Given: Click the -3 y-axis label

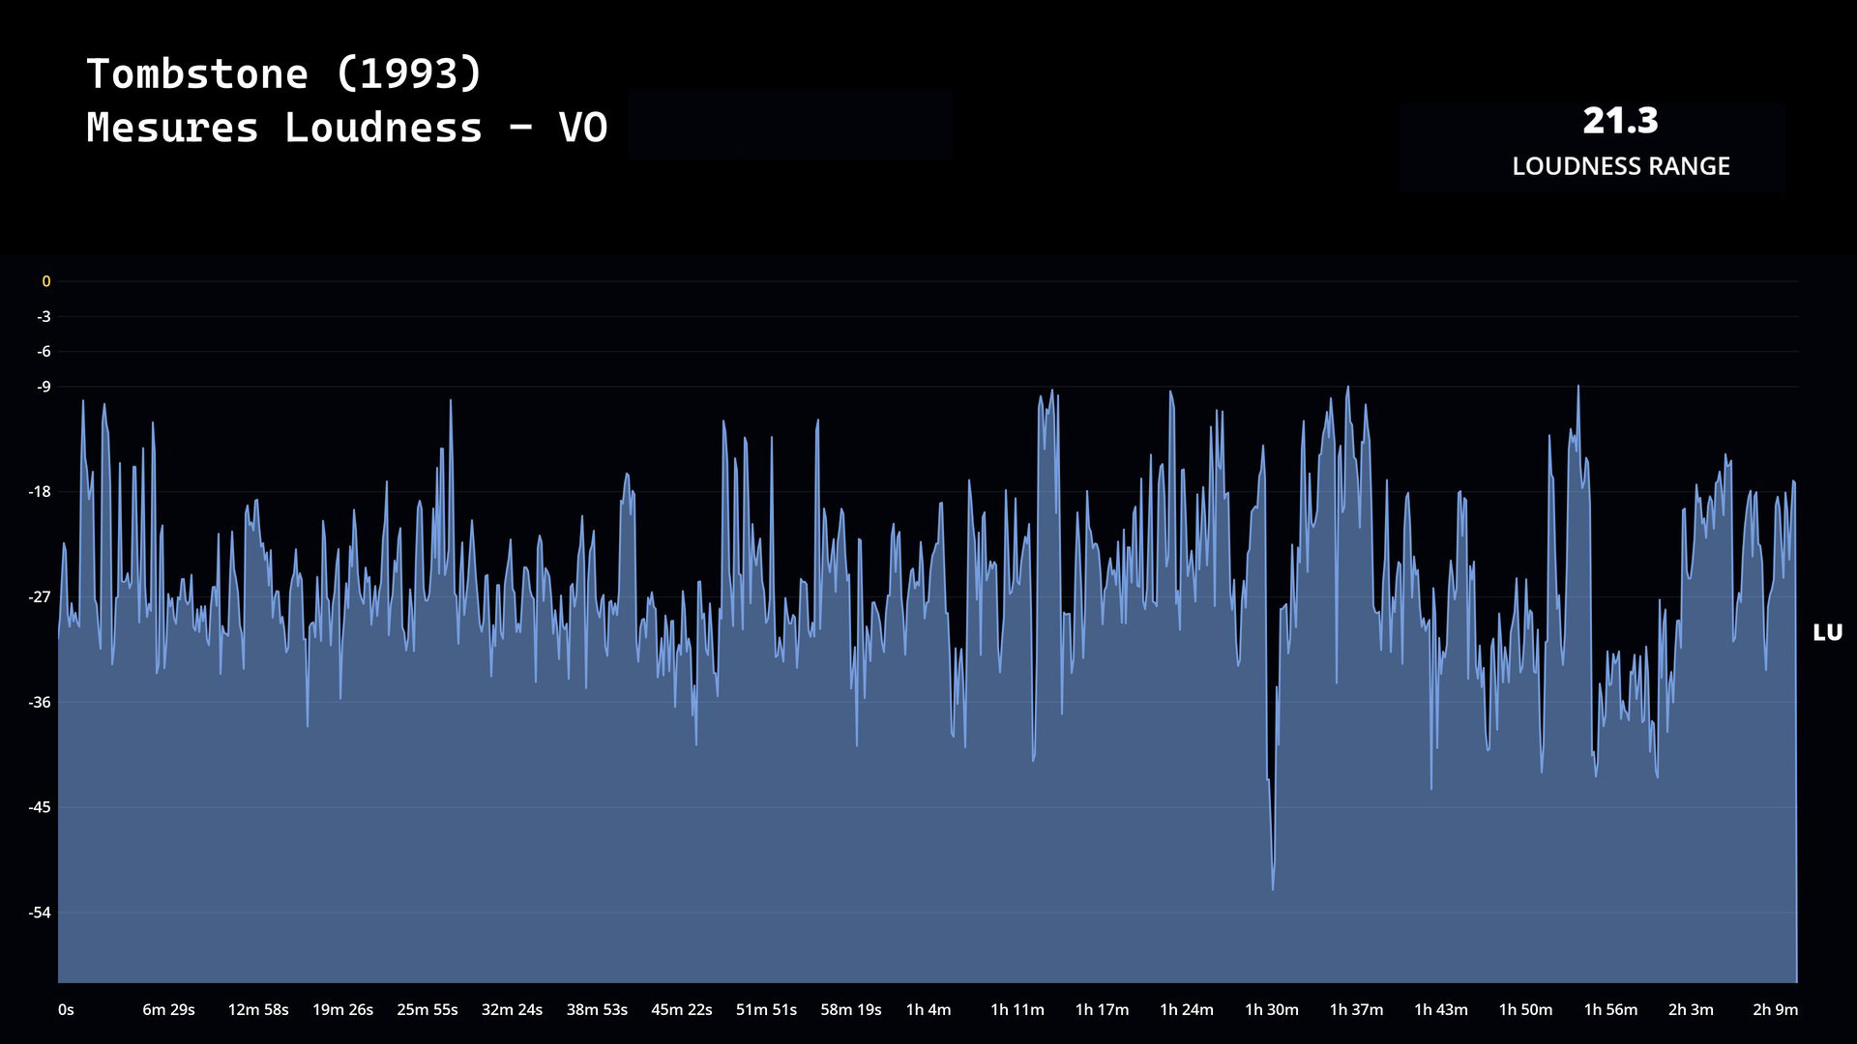Looking at the screenshot, I should point(44,316).
